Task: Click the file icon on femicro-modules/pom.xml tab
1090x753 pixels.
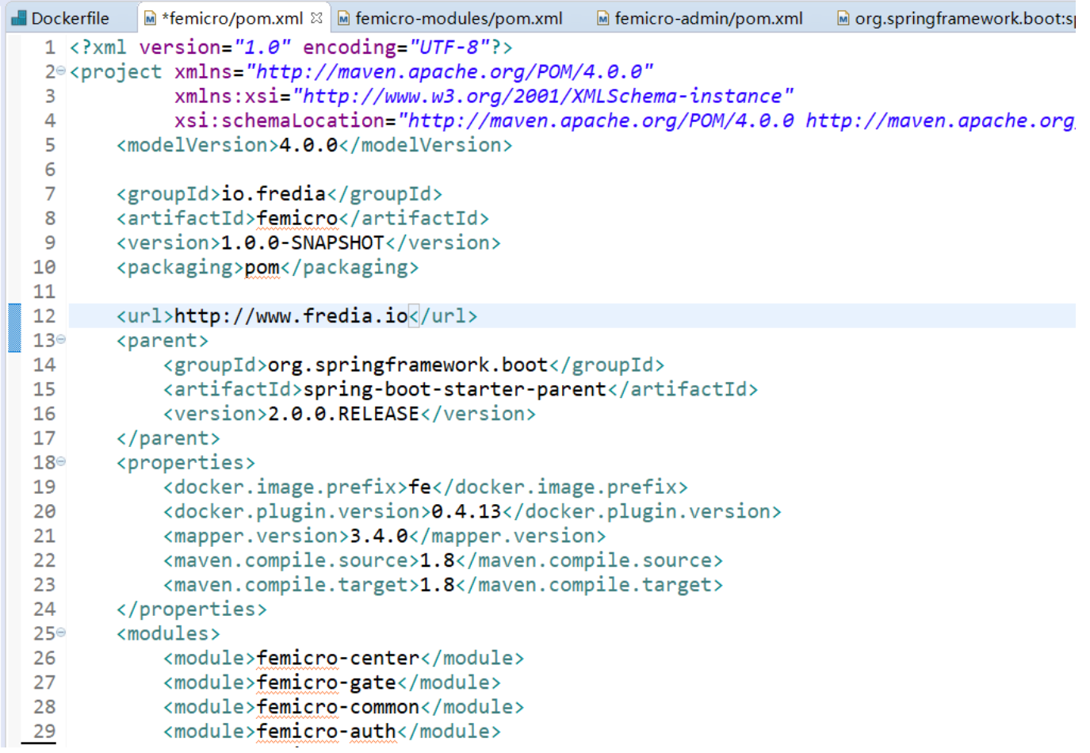Action: pos(343,17)
